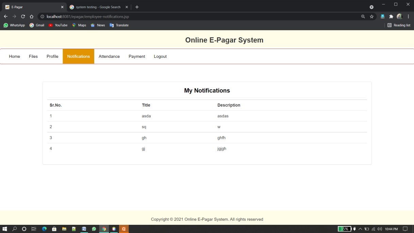Launch Chrome from the taskbar

point(104,229)
